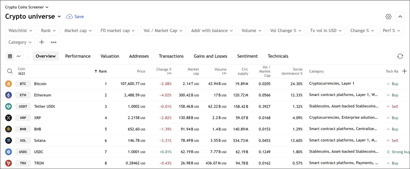Click the screener settings hexagon icon
Image resolution: width=410 pixels, height=169 pixels.
click(x=388, y=17)
